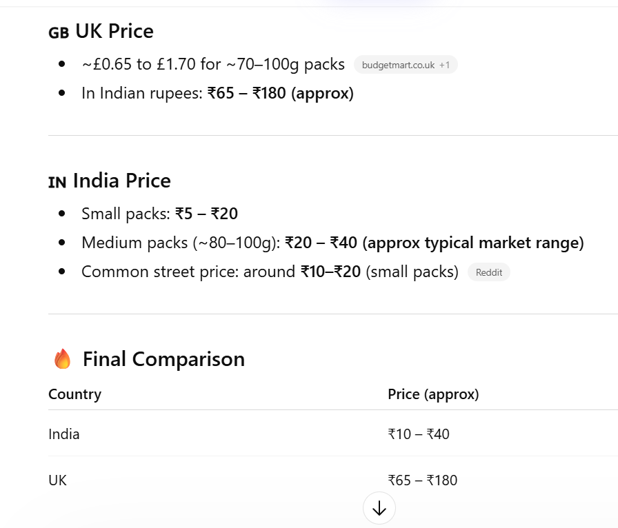Viewport: 618px width, 528px height.
Task: Click the ₹65 – ₹180 table price cell
Action: pos(423,480)
